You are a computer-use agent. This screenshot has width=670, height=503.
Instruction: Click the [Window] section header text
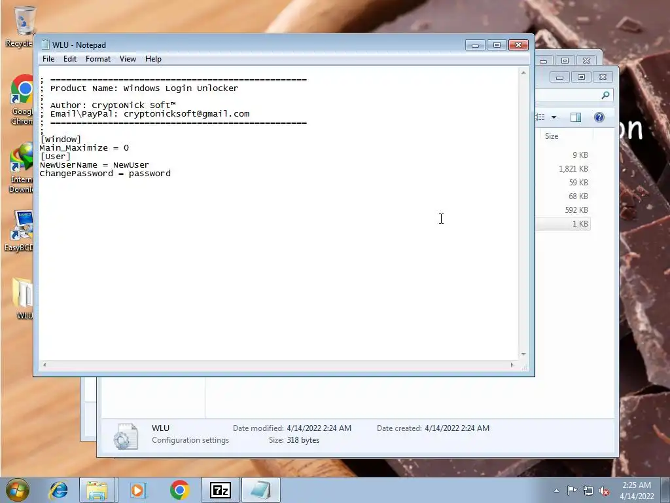tap(61, 139)
